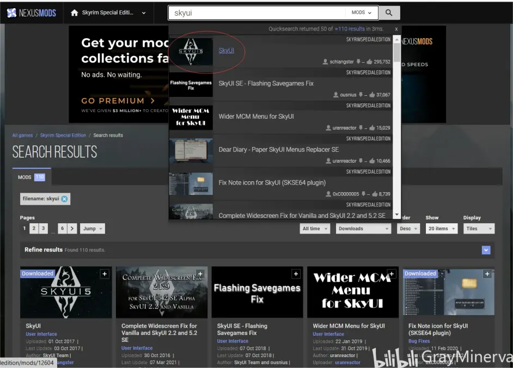Go to results page 2
Screen dimensions: 513x368
click(x=34, y=229)
